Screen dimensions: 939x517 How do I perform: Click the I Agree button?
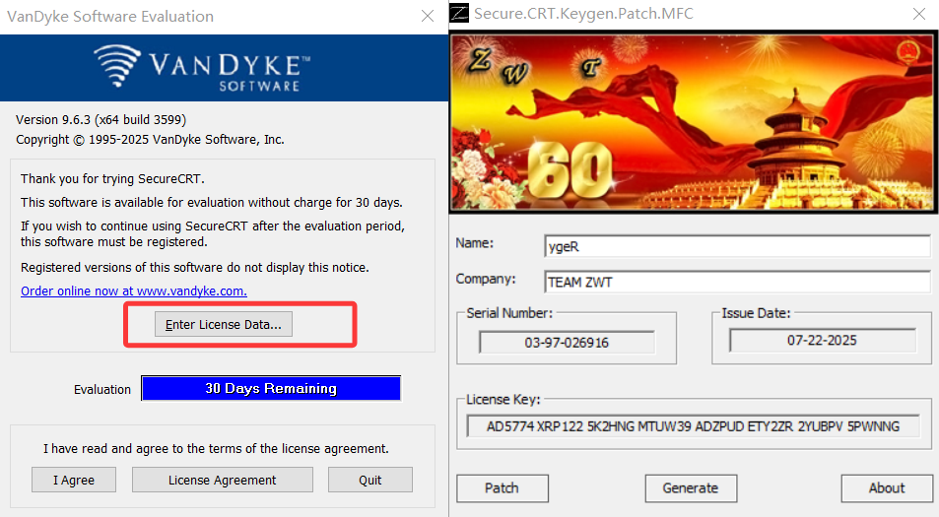click(74, 480)
